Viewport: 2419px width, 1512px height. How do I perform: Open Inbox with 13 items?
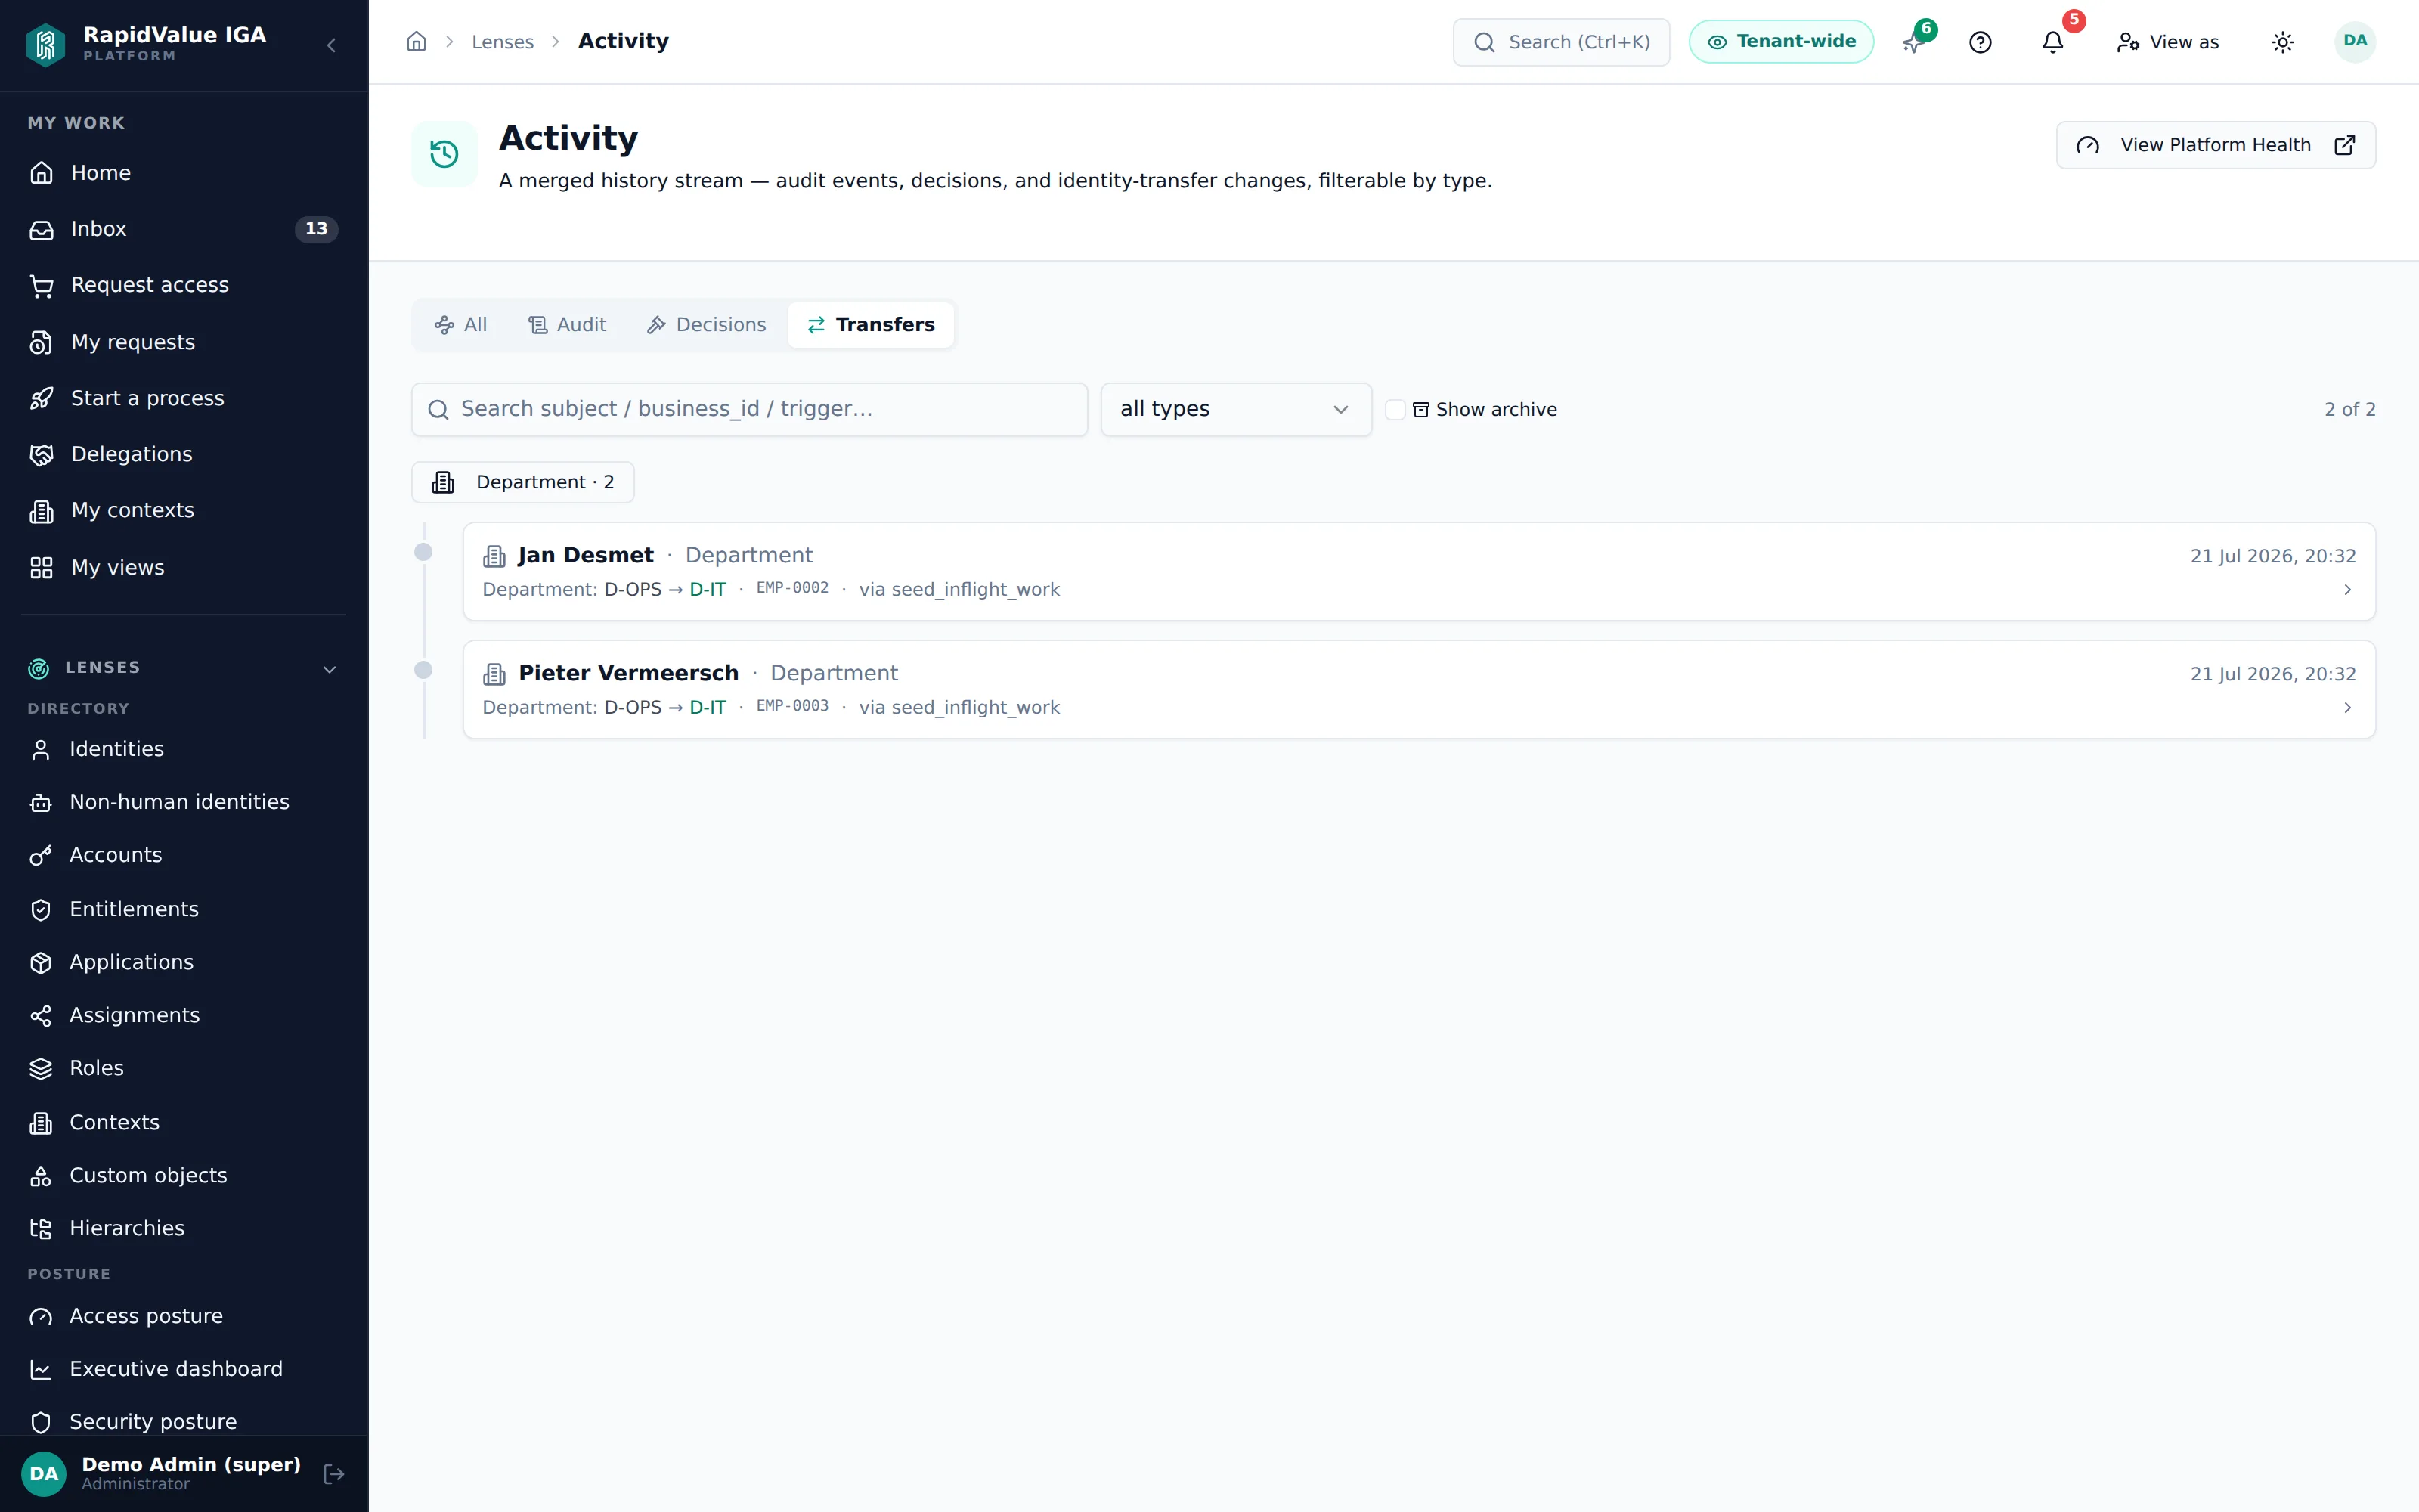(184, 229)
